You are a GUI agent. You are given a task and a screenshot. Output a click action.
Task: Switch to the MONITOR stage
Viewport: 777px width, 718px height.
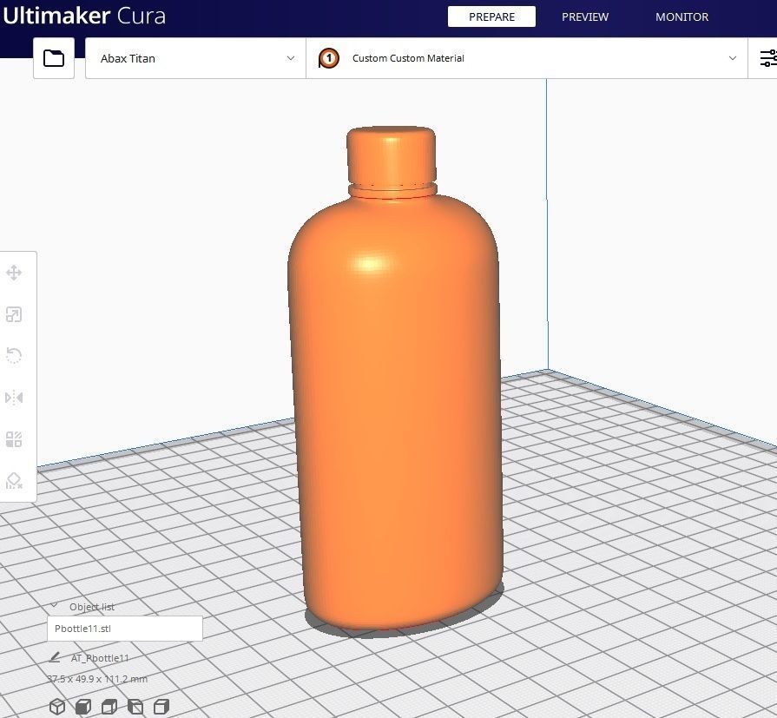(682, 16)
